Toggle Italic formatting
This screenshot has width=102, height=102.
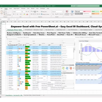point(16,14)
